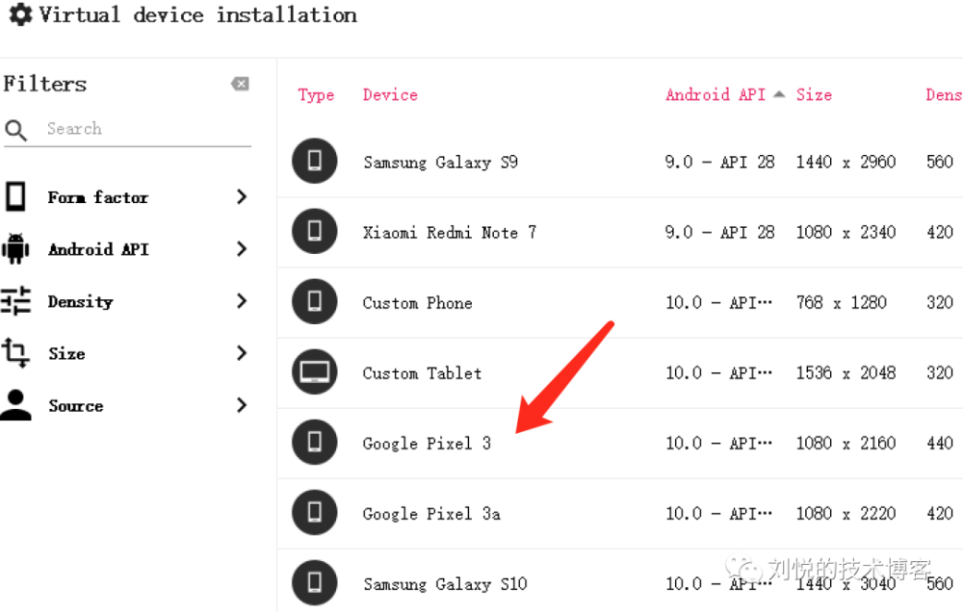963x612 pixels.
Task: Expand the Android API filter section
Action: (x=241, y=248)
